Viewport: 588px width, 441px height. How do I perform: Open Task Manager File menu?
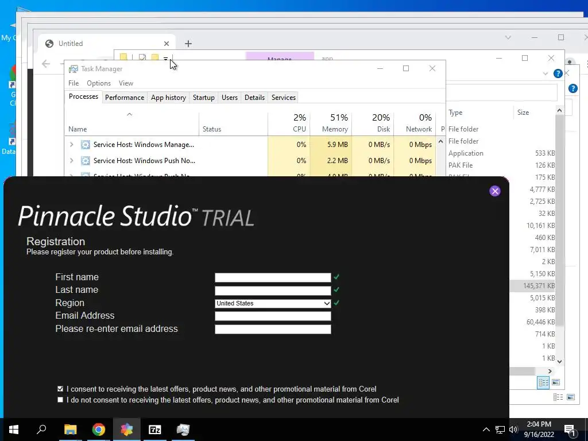tap(73, 83)
